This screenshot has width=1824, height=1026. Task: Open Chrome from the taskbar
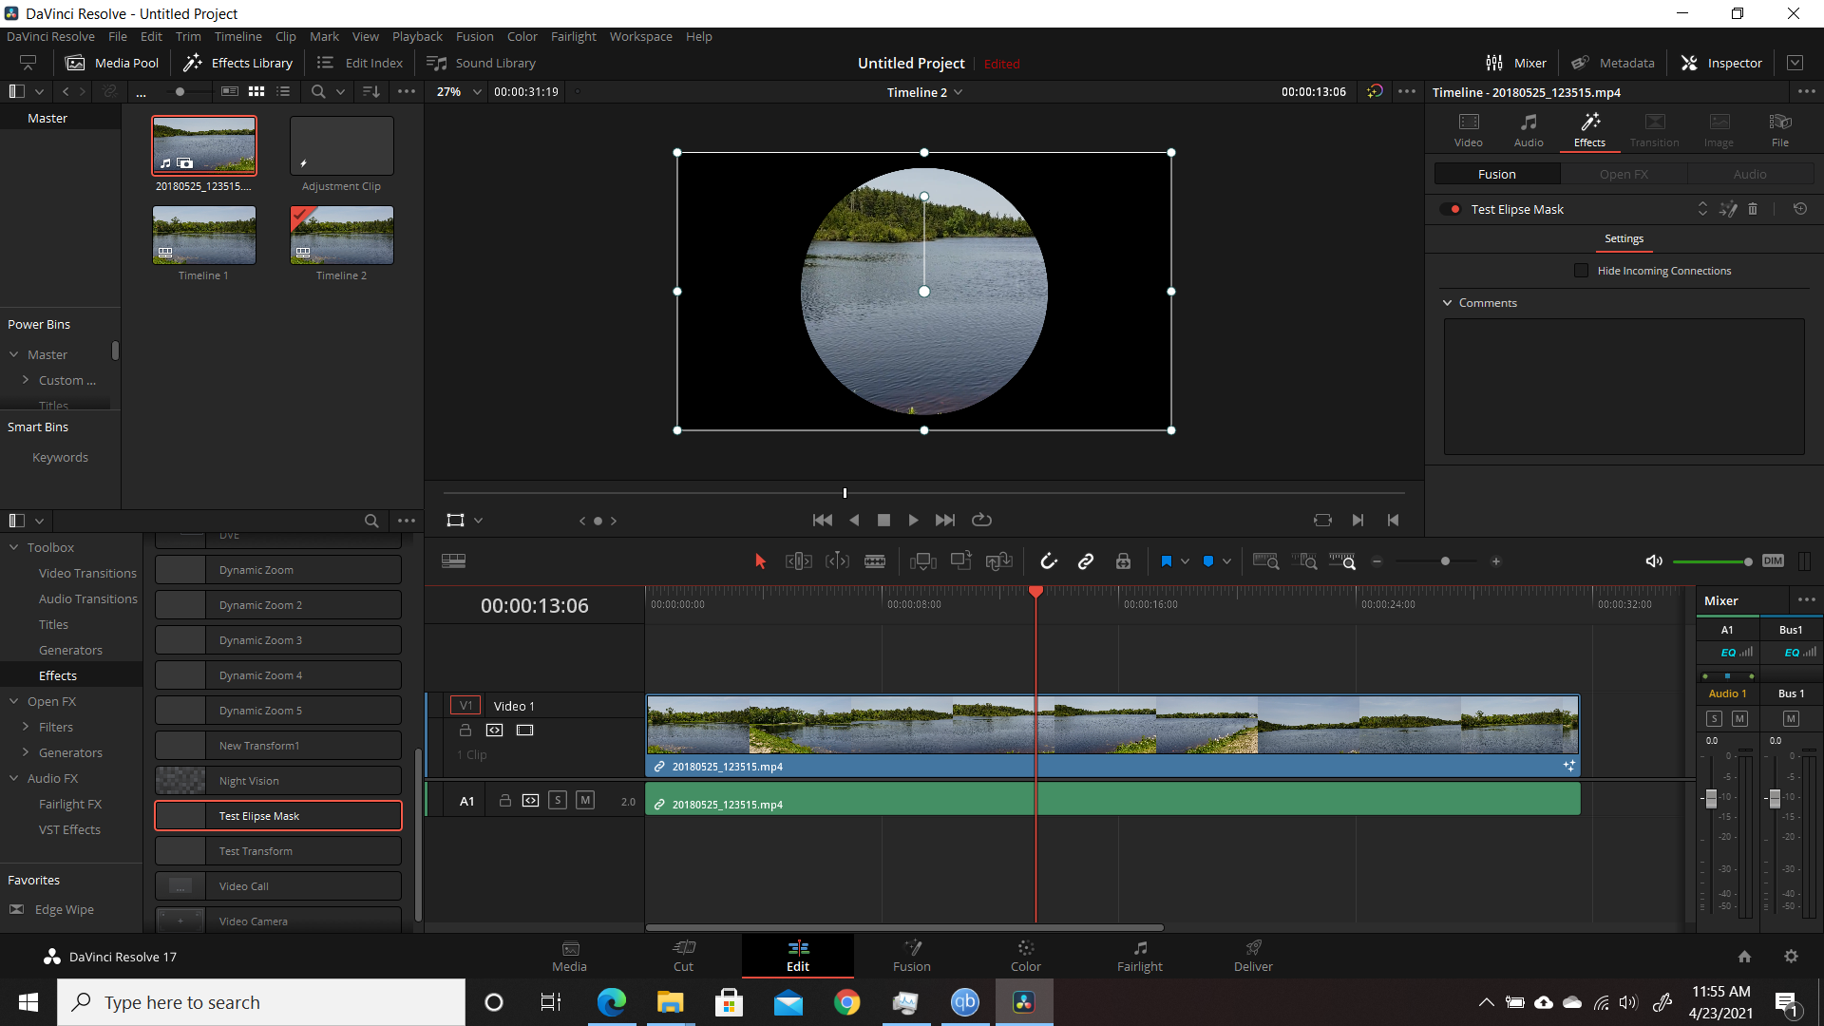point(846,1002)
